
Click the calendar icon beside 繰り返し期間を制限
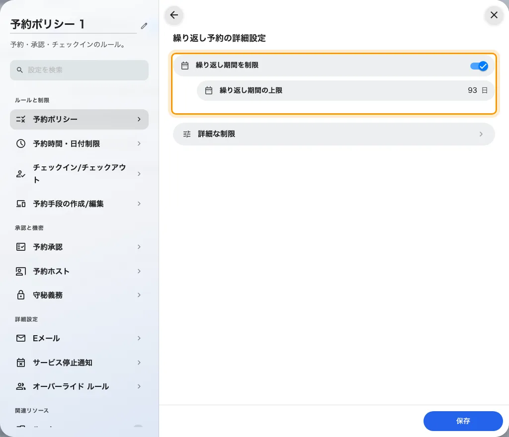(185, 66)
